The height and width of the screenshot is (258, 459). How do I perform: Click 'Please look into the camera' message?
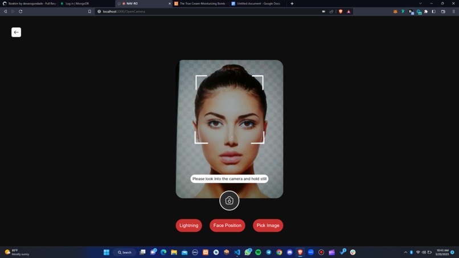(x=229, y=179)
